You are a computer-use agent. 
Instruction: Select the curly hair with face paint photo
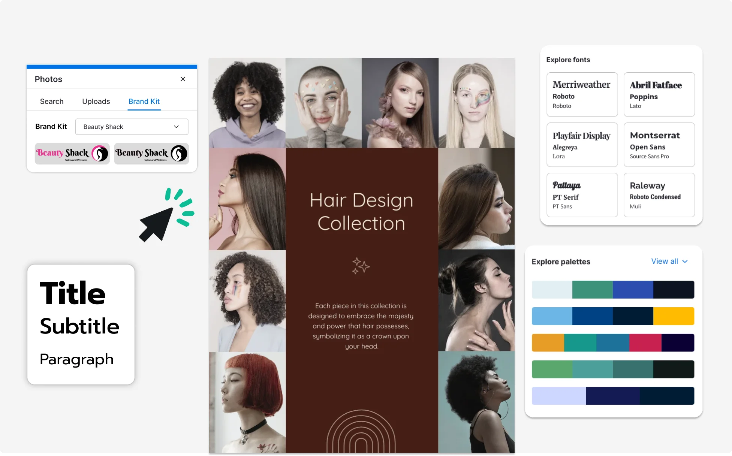pyautogui.click(x=247, y=301)
